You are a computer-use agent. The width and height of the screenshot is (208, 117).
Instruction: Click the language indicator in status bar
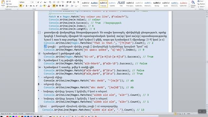[30, 114]
